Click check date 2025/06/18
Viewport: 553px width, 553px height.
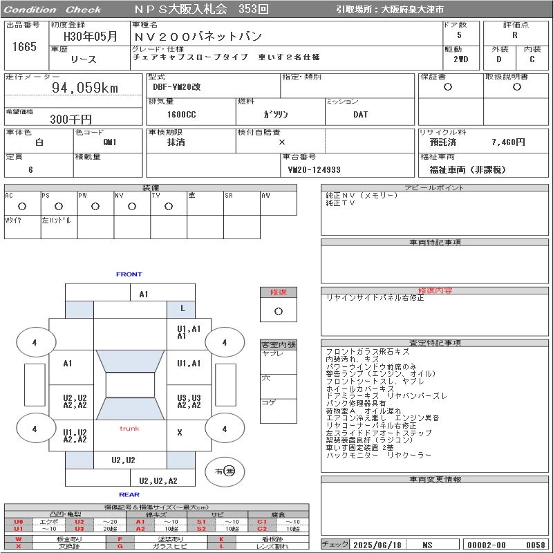(377, 545)
